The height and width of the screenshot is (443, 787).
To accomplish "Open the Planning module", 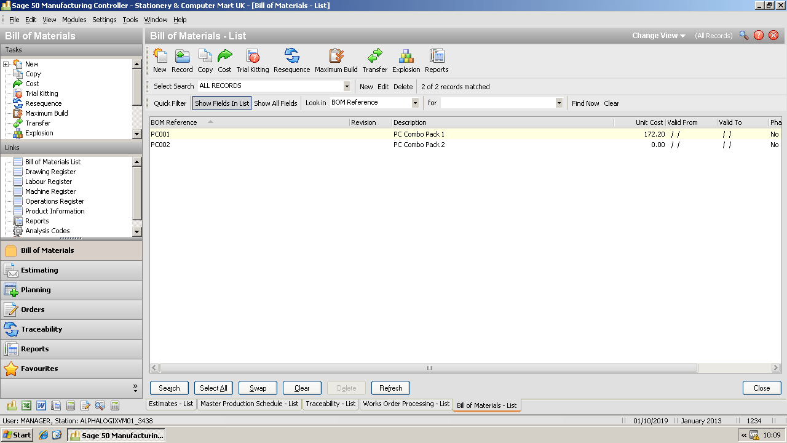I will coord(71,290).
